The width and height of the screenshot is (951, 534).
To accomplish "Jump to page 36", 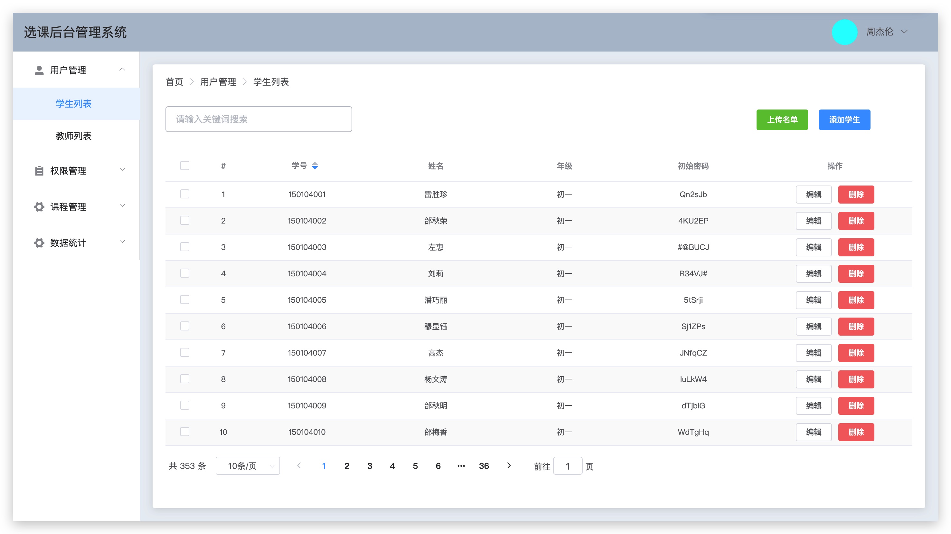I will point(484,466).
